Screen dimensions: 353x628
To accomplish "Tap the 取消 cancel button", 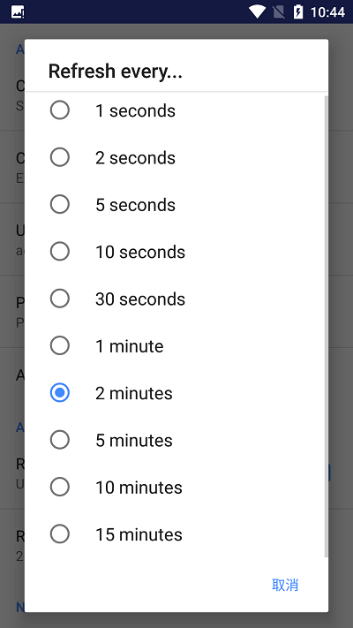I will tap(285, 585).
